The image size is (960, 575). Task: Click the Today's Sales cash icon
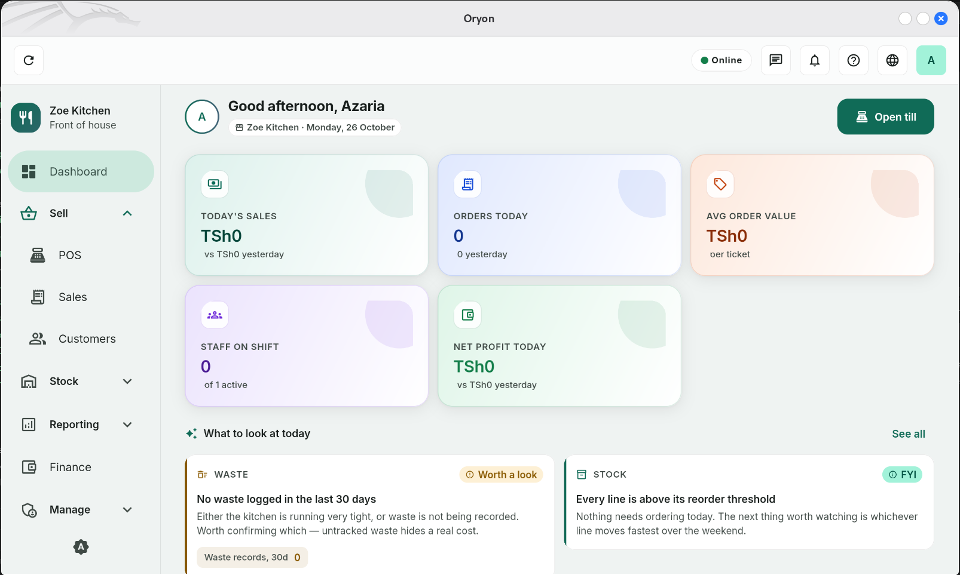click(x=215, y=184)
